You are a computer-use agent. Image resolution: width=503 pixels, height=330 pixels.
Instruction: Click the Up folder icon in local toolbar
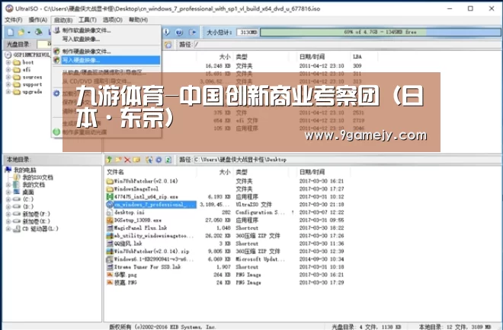109,160
